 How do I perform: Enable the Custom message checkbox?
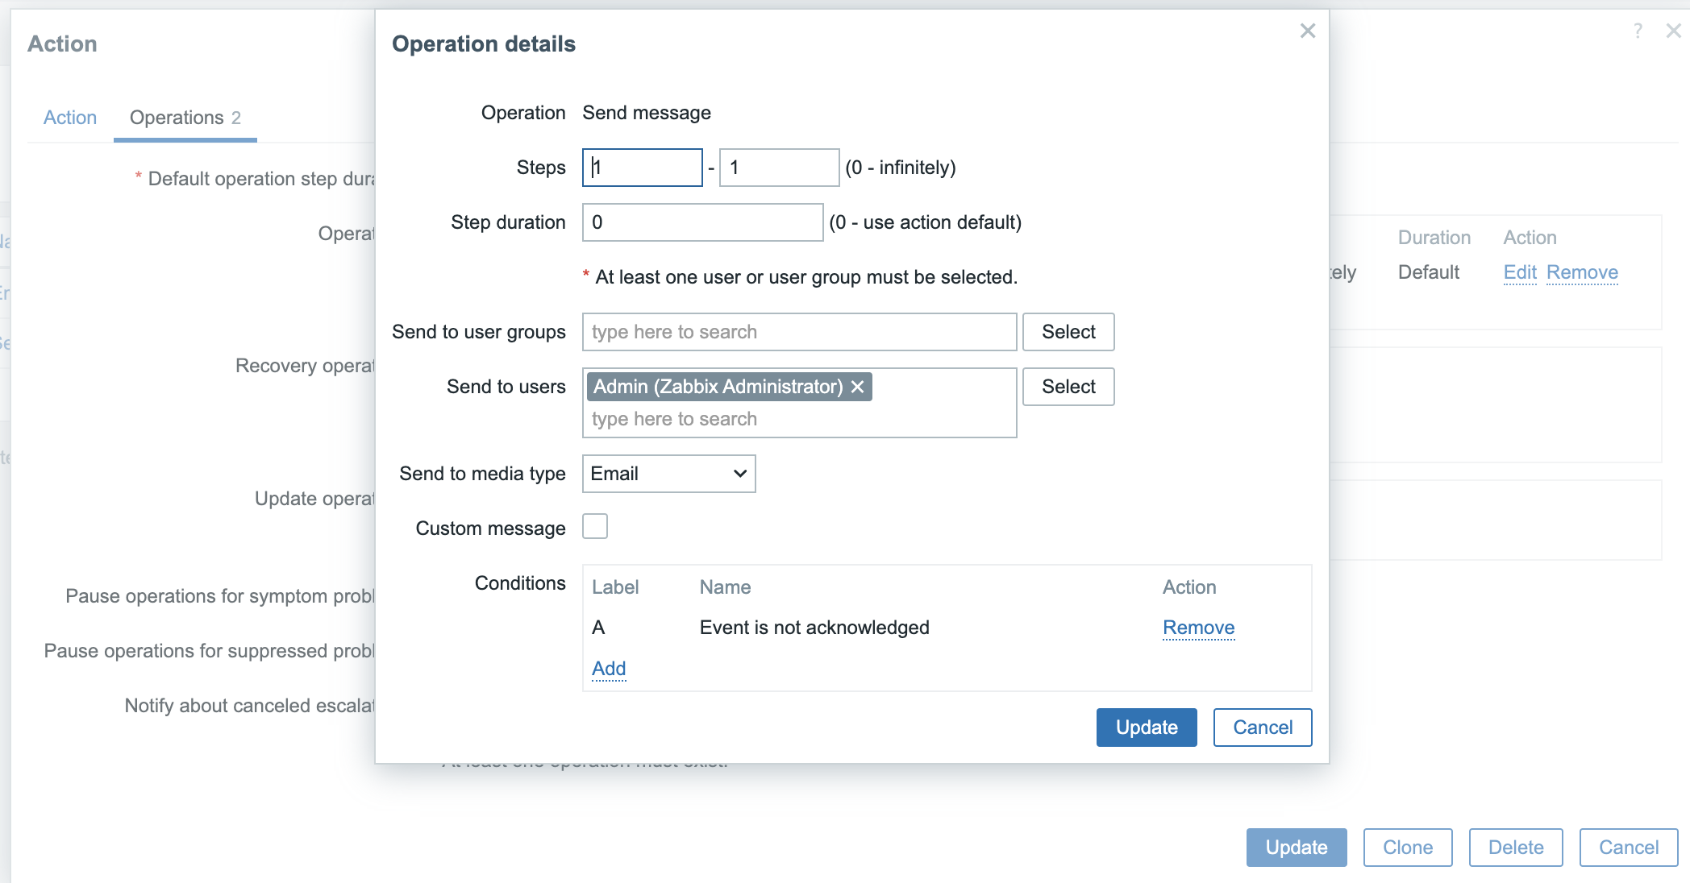coord(595,527)
